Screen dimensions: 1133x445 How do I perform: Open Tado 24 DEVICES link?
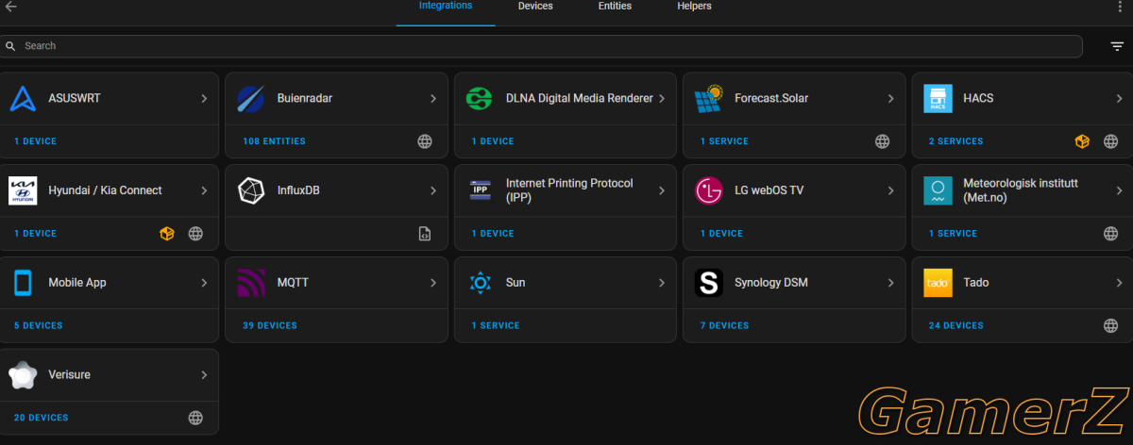click(x=955, y=326)
